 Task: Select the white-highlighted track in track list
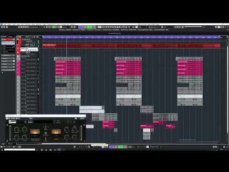click(x=30, y=49)
